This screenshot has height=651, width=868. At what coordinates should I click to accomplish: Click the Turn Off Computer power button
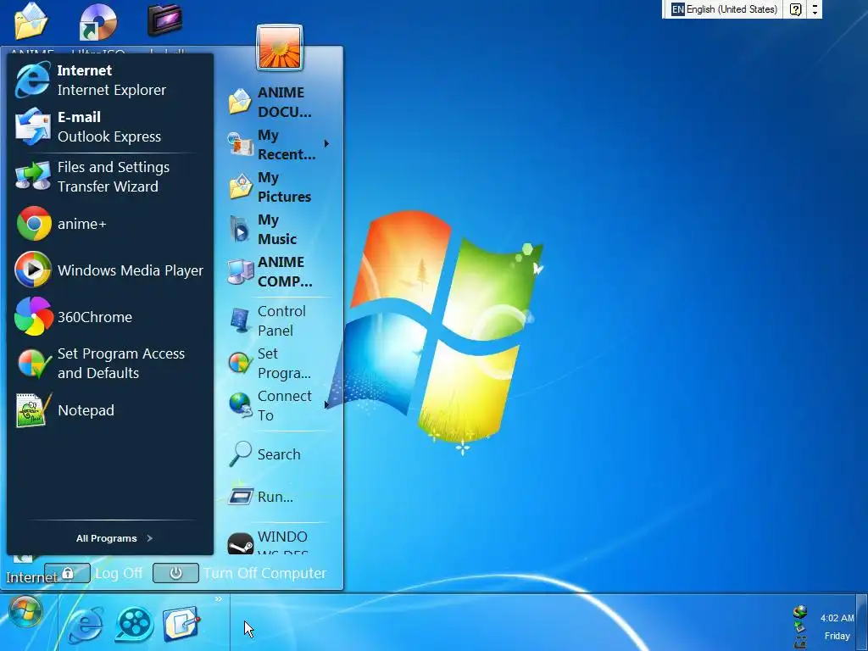pos(175,573)
